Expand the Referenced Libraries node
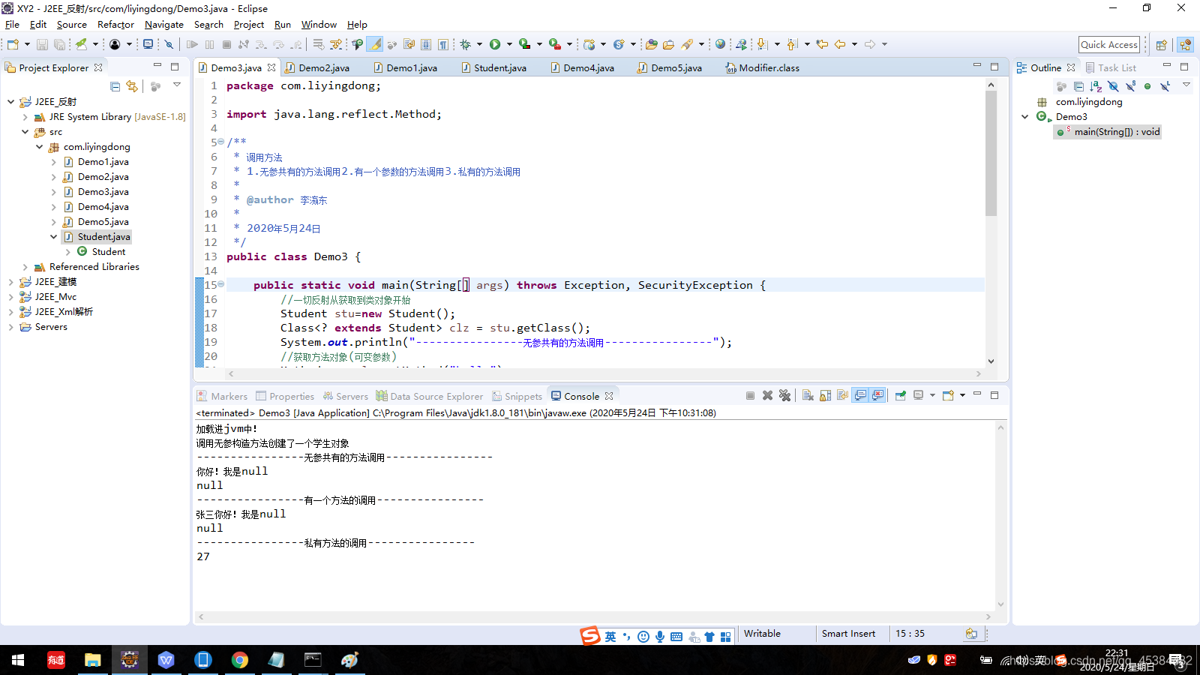The height and width of the screenshot is (675, 1200). coord(25,266)
